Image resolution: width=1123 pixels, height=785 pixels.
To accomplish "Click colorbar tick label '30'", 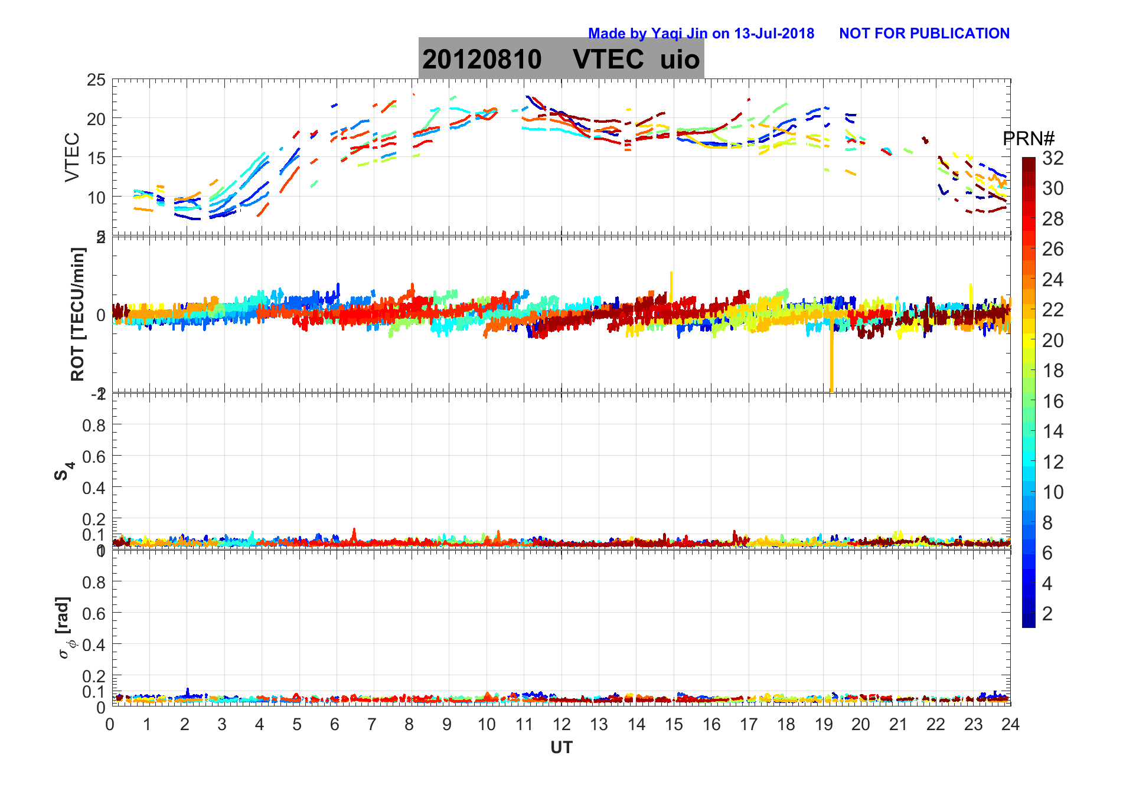I will 1053,188.
